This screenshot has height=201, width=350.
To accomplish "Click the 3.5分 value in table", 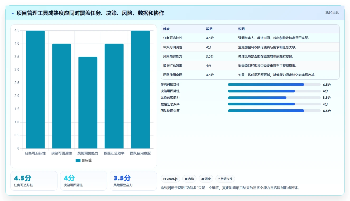I will point(210,57).
